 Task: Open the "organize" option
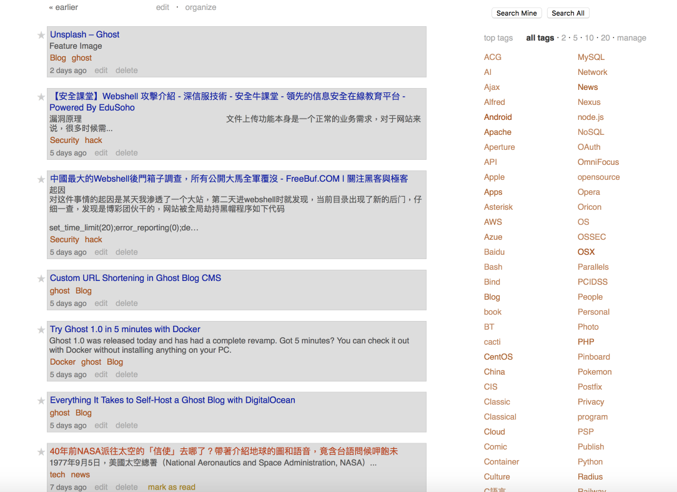pyautogui.click(x=200, y=7)
